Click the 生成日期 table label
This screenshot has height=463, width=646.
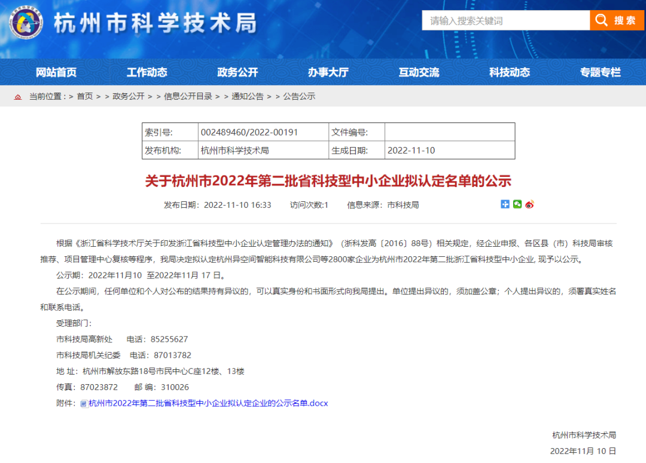click(x=350, y=150)
